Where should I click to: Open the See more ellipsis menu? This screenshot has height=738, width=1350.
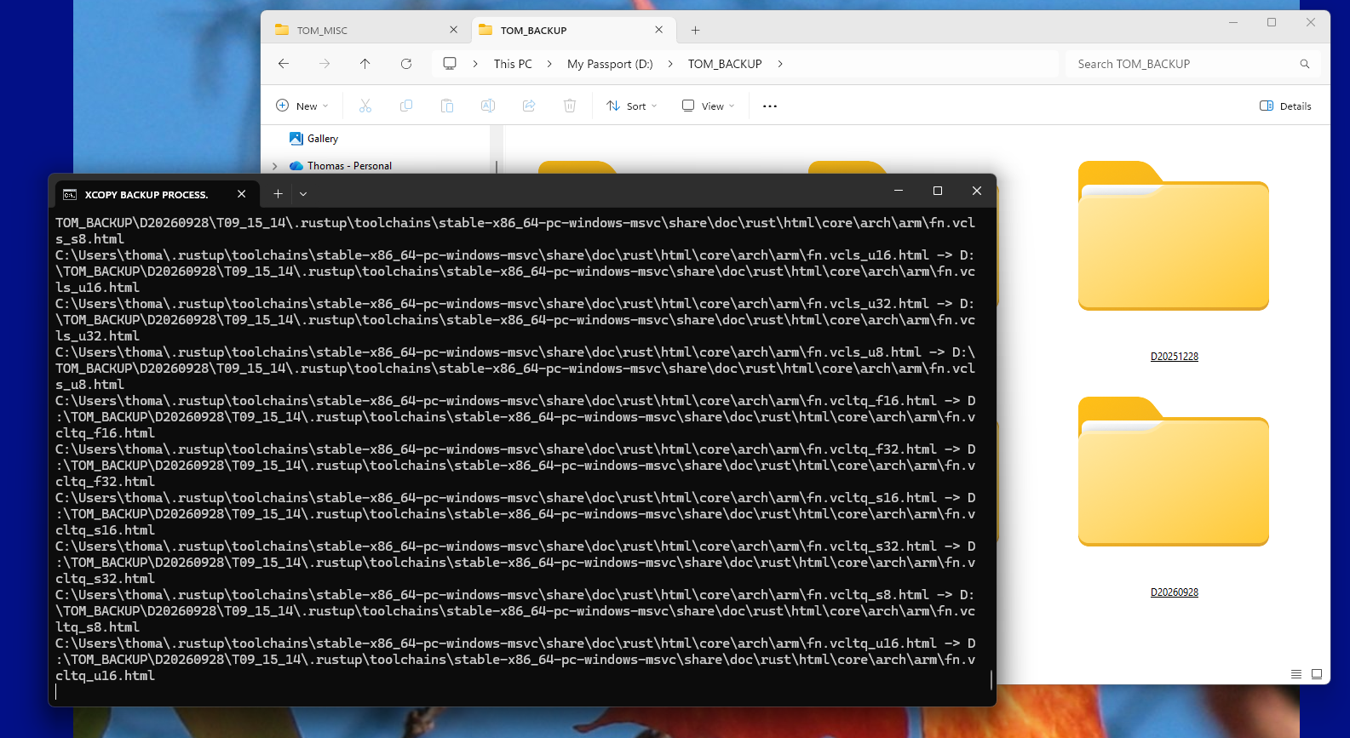click(x=770, y=106)
